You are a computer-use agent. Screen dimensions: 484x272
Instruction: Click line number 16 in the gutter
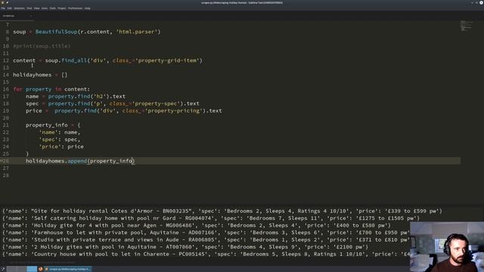[5, 89]
